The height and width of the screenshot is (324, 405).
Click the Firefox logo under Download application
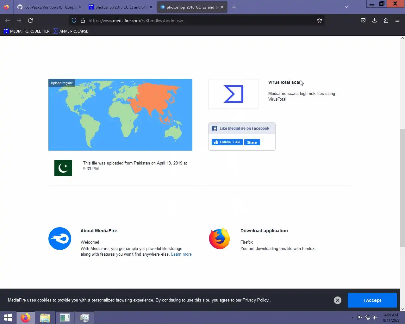coord(220,238)
